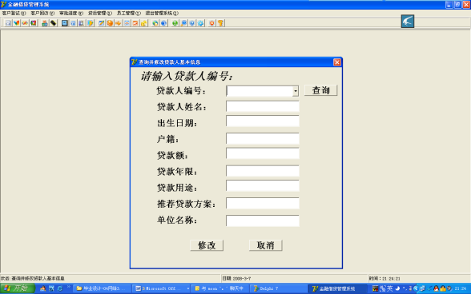
Task: Focus the 贷款年限 text field
Action: pos(263,171)
